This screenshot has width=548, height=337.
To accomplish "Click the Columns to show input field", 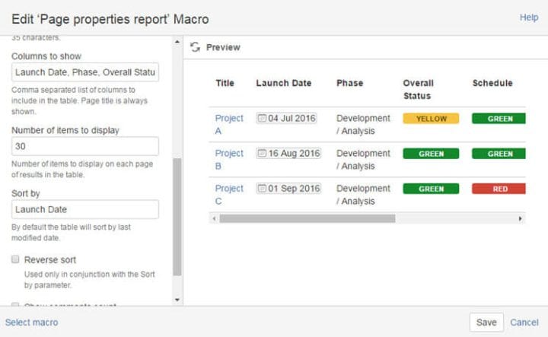I will [x=85, y=72].
